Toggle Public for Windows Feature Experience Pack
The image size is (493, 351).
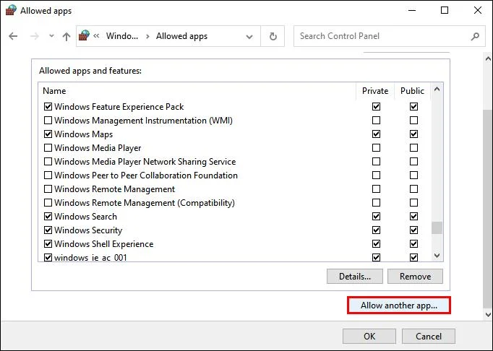coord(413,106)
